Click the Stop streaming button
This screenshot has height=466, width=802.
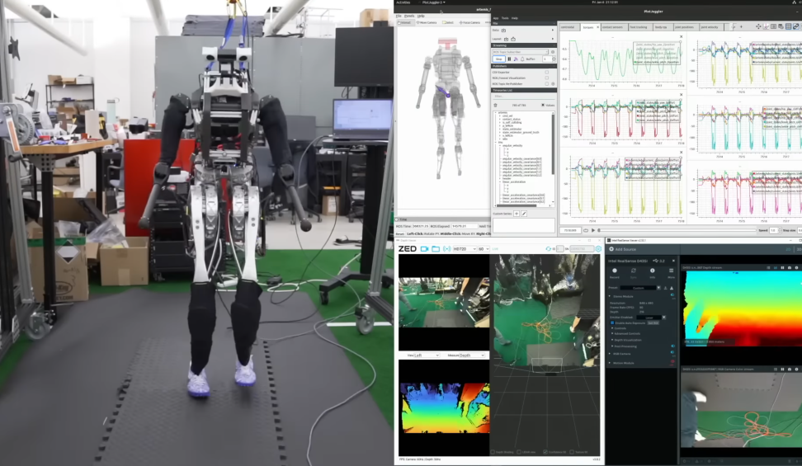click(x=499, y=59)
